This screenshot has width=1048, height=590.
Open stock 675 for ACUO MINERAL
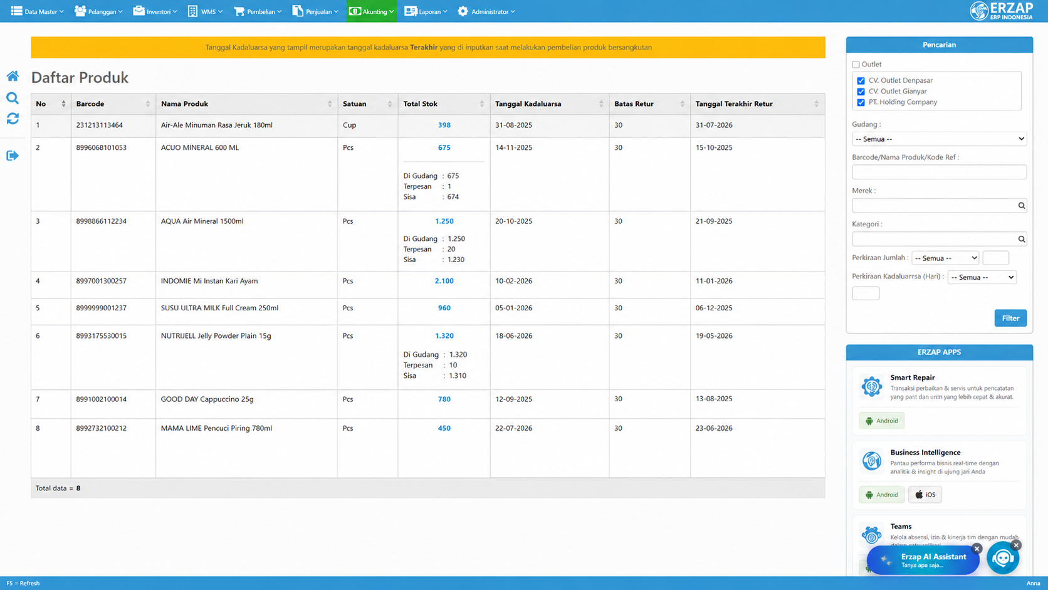(444, 148)
